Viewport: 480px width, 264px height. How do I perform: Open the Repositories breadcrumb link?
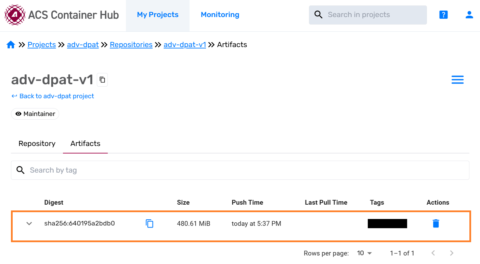coord(131,45)
